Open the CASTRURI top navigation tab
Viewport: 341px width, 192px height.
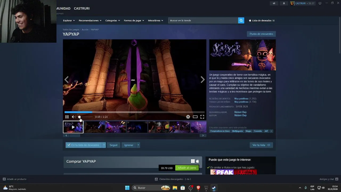click(82, 9)
